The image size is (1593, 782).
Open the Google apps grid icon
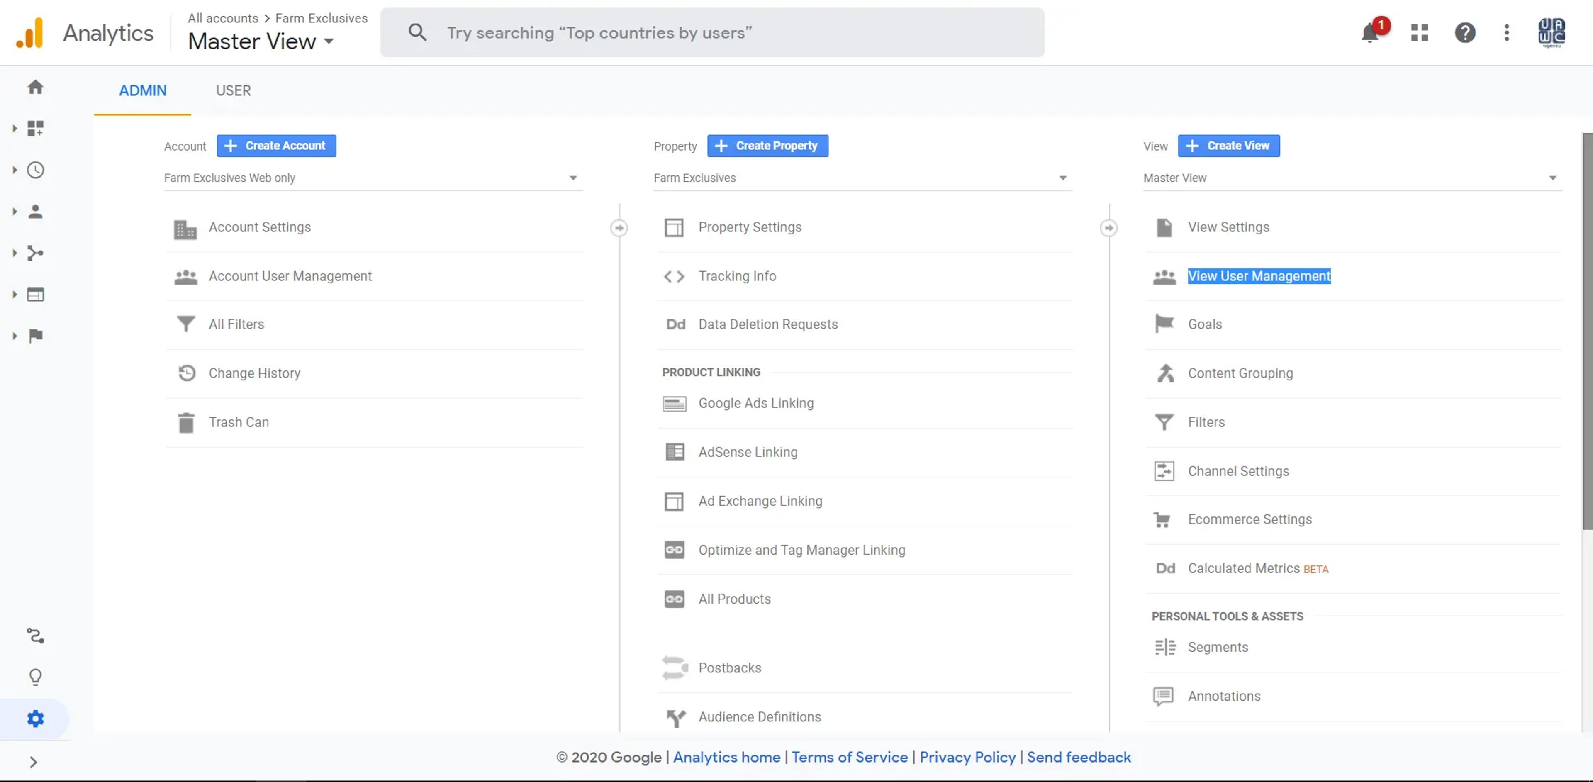(x=1419, y=32)
